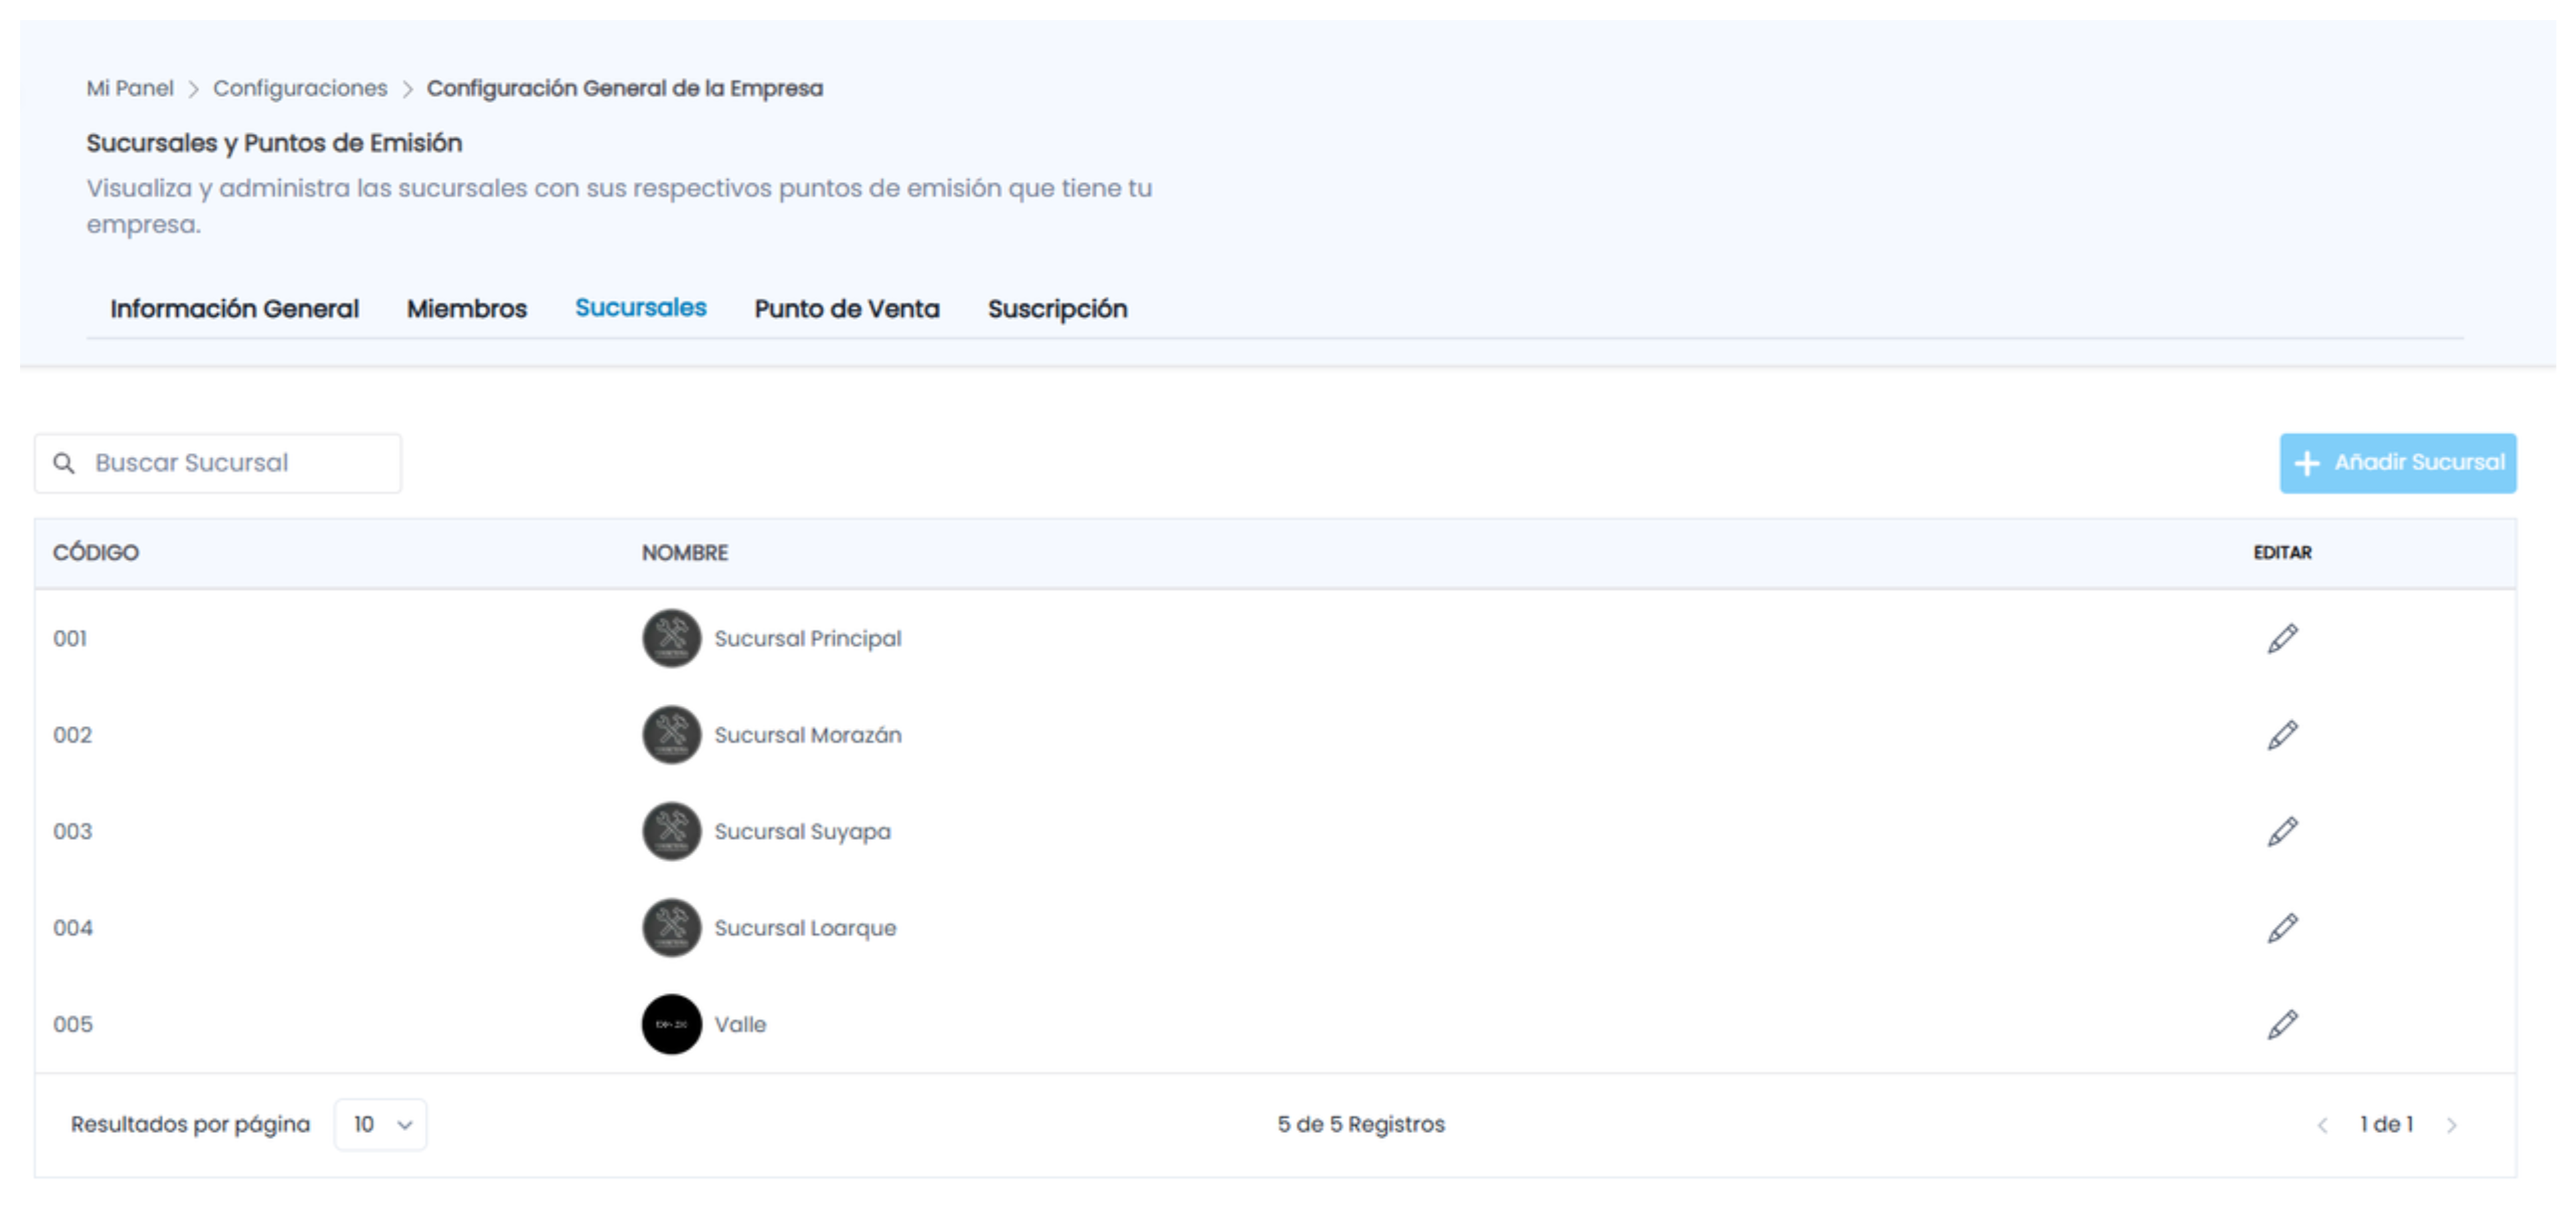The height and width of the screenshot is (1228, 2576).
Task: Click pencil icon for Sucursal Morazán
Action: click(2282, 735)
